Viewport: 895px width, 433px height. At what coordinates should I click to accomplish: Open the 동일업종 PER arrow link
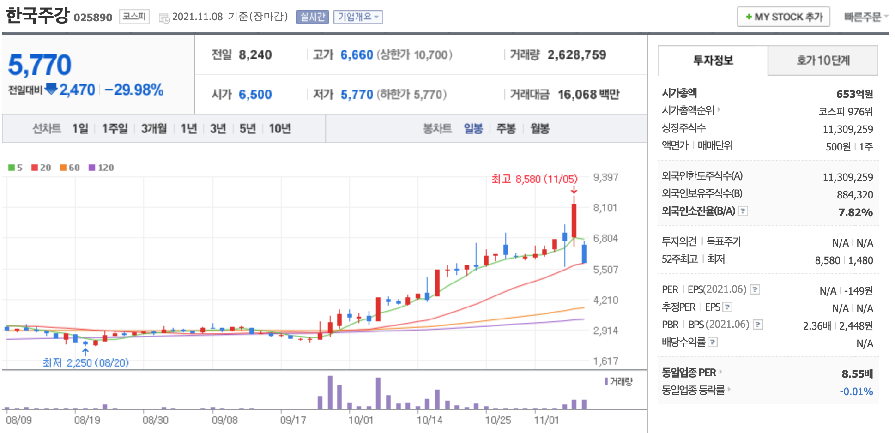point(721,372)
